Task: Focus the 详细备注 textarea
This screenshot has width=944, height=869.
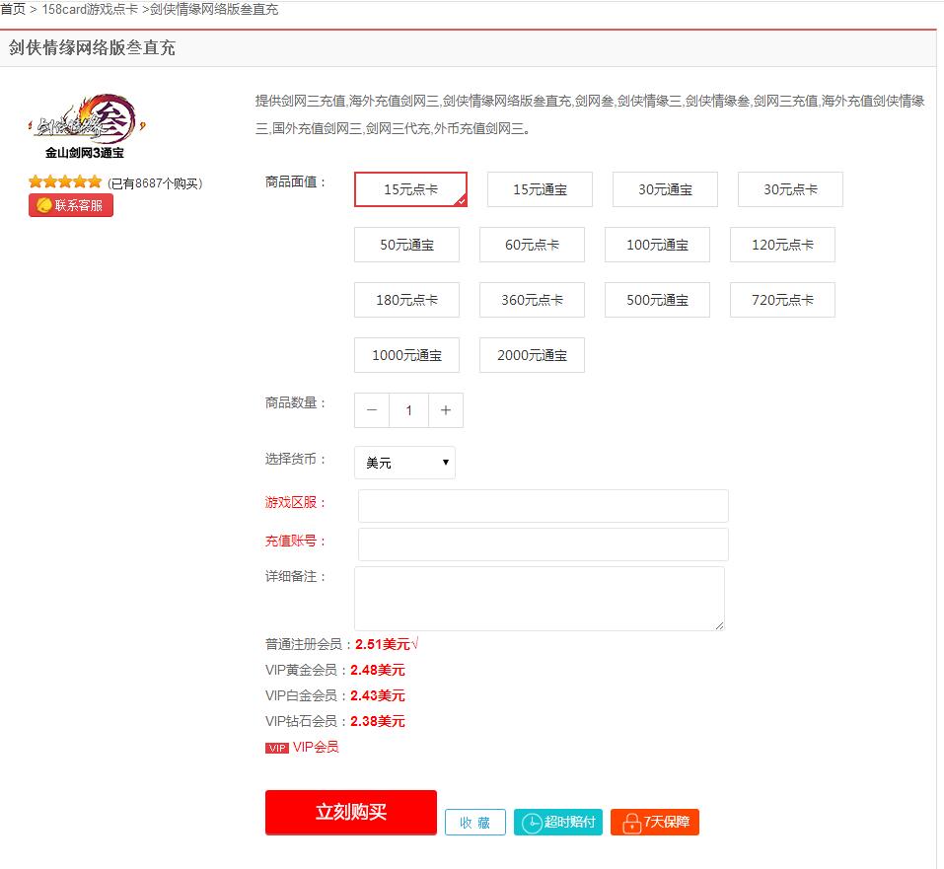Action: pos(540,599)
